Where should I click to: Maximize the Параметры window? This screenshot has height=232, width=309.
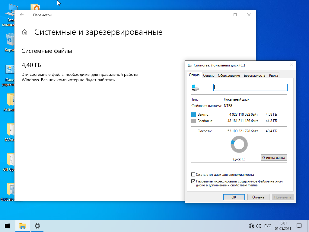[x=235, y=15]
